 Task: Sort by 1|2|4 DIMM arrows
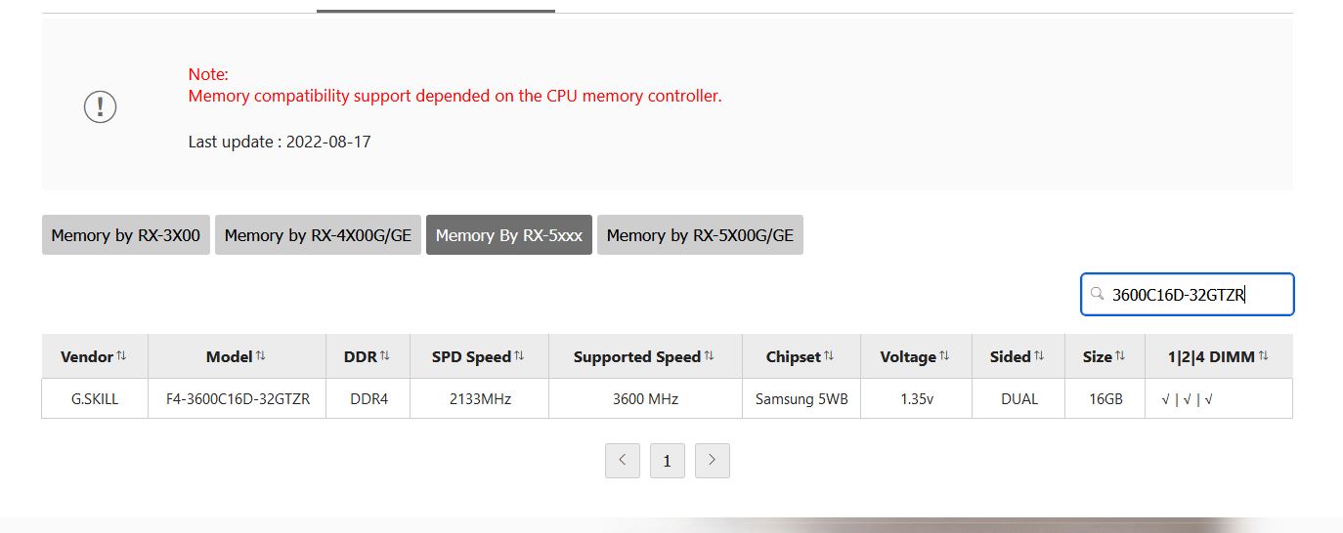(x=1263, y=356)
